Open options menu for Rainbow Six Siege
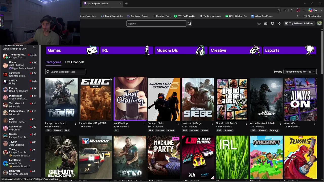324x182 pixels. [212, 124]
